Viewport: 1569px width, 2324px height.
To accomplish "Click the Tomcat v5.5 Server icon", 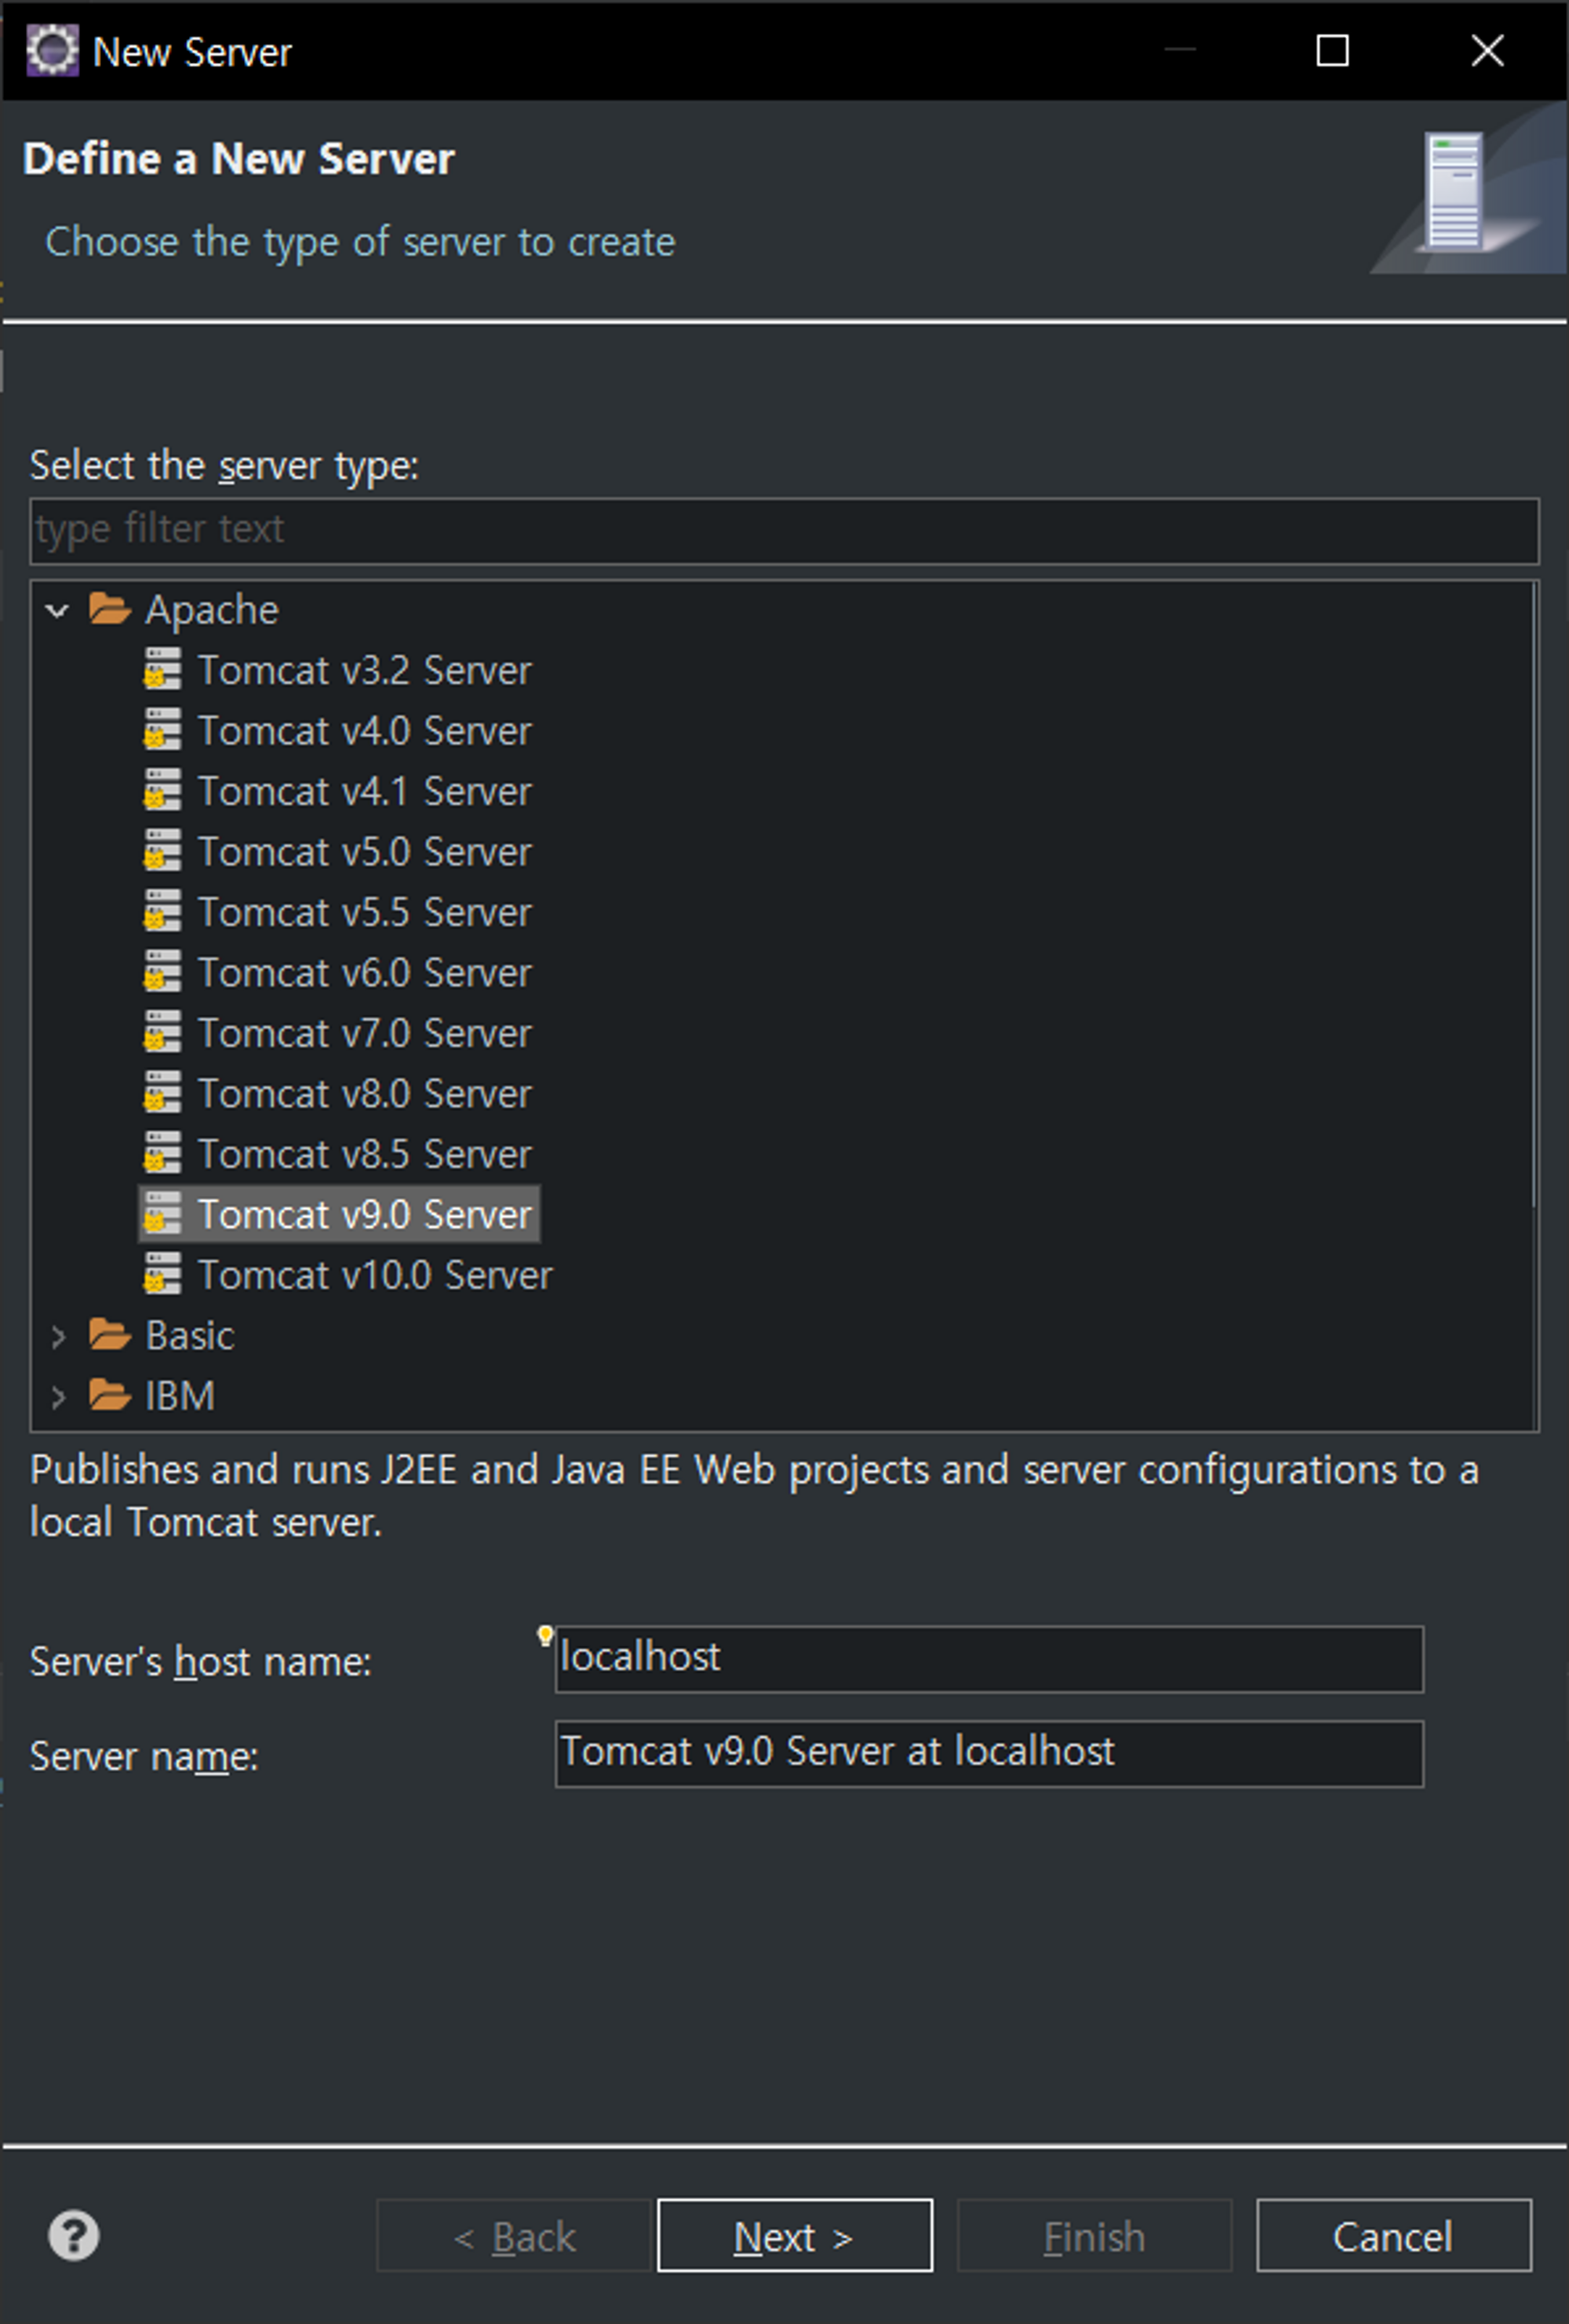I will tap(162, 911).
